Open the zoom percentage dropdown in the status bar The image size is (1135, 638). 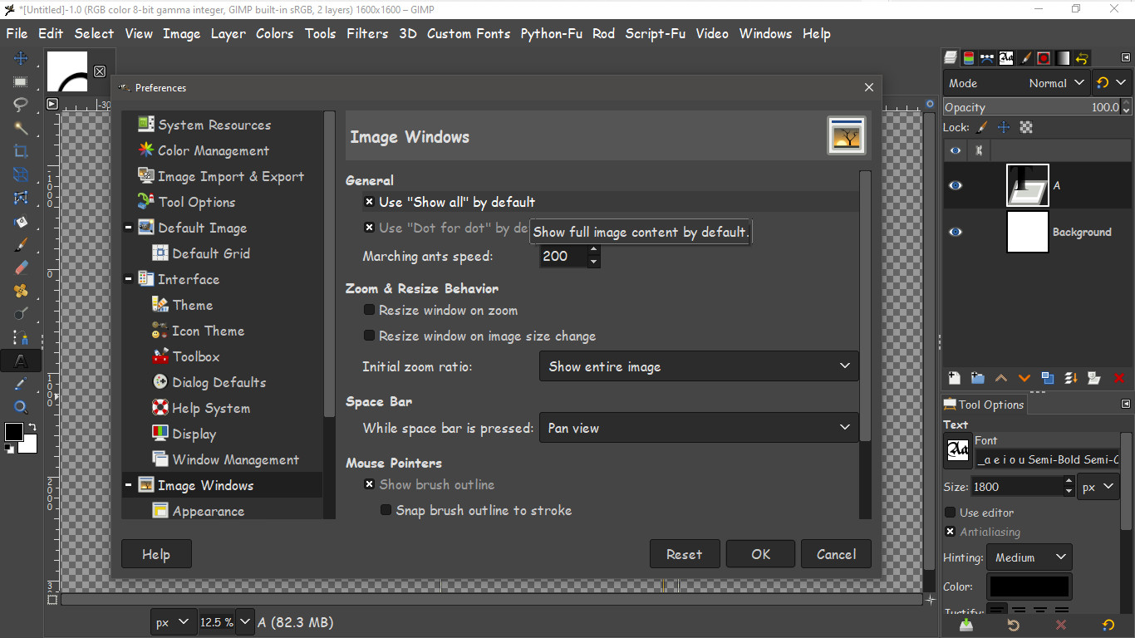[x=244, y=621]
